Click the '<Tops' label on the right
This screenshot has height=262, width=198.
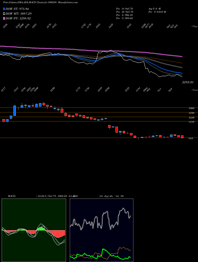(195, 27)
